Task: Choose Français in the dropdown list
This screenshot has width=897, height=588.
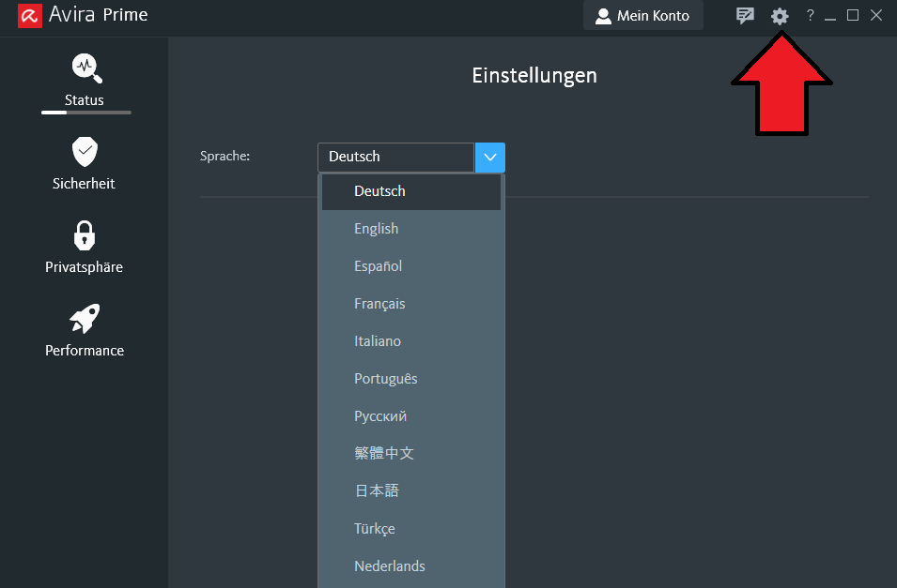Action: point(411,304)
